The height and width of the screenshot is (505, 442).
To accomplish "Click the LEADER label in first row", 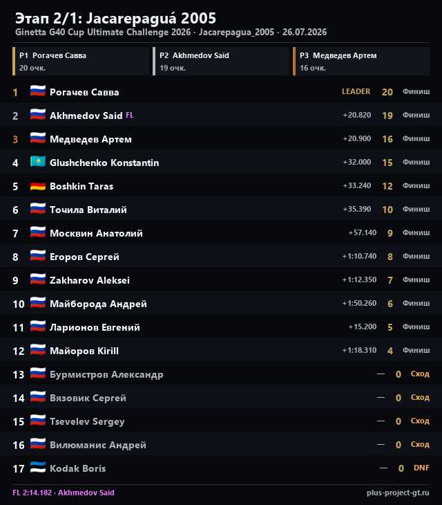I will coord(356,91).
